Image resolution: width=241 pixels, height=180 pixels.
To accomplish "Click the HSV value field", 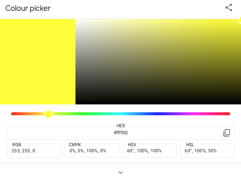I will [149, 151].
